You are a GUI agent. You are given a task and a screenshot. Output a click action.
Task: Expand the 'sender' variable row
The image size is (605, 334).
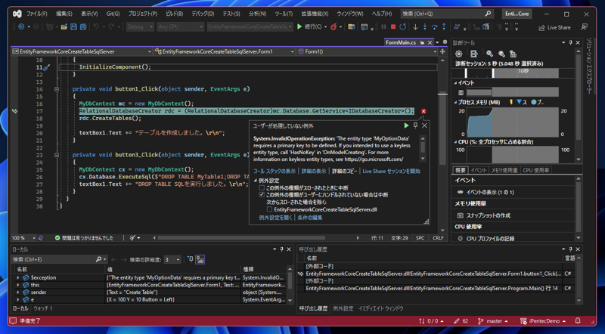(x=17, y=292)
